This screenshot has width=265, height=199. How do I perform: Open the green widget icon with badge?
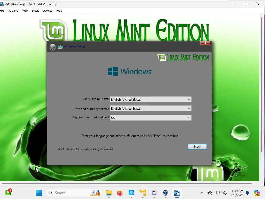pyautogui.click(x=9, y=193)
